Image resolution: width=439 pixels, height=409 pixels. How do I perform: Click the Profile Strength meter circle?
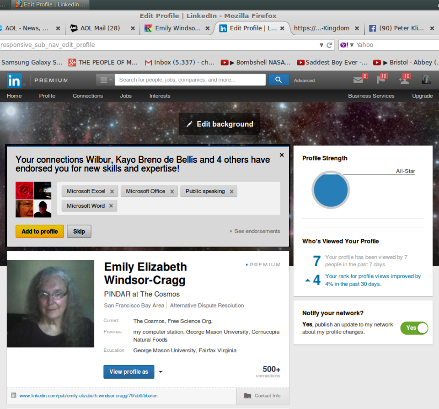[331, 190]
